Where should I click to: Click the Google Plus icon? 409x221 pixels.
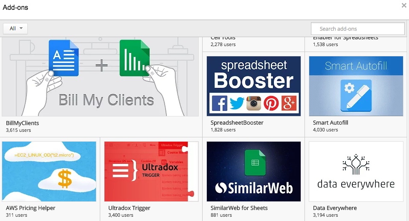click(x=288, y=103)
